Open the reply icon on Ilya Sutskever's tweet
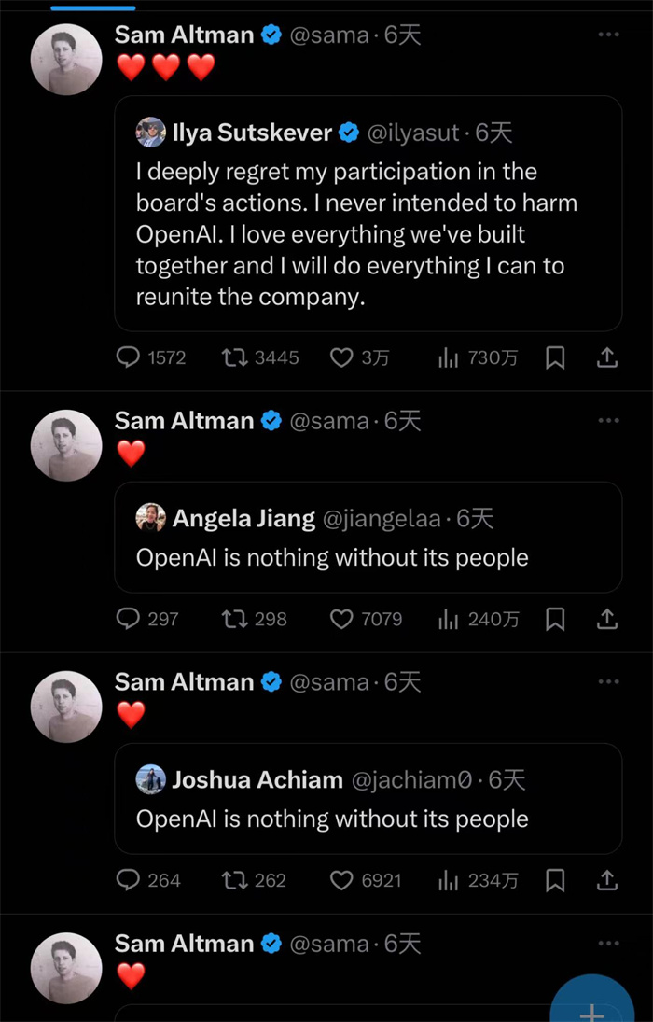The image size is (653, 1022). tap(128, 357)
